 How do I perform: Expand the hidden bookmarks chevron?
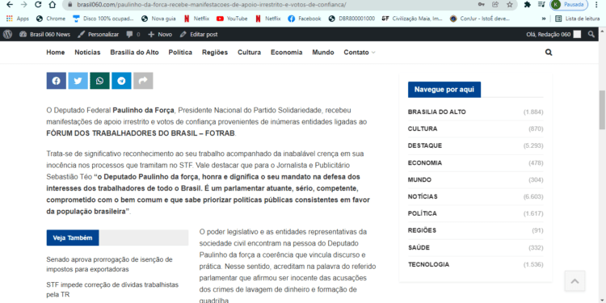pyautogui.click(x=544, y=19)
